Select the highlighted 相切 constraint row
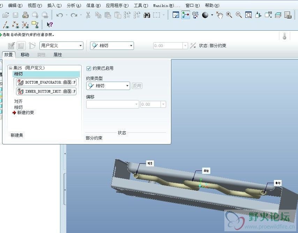 46,74
